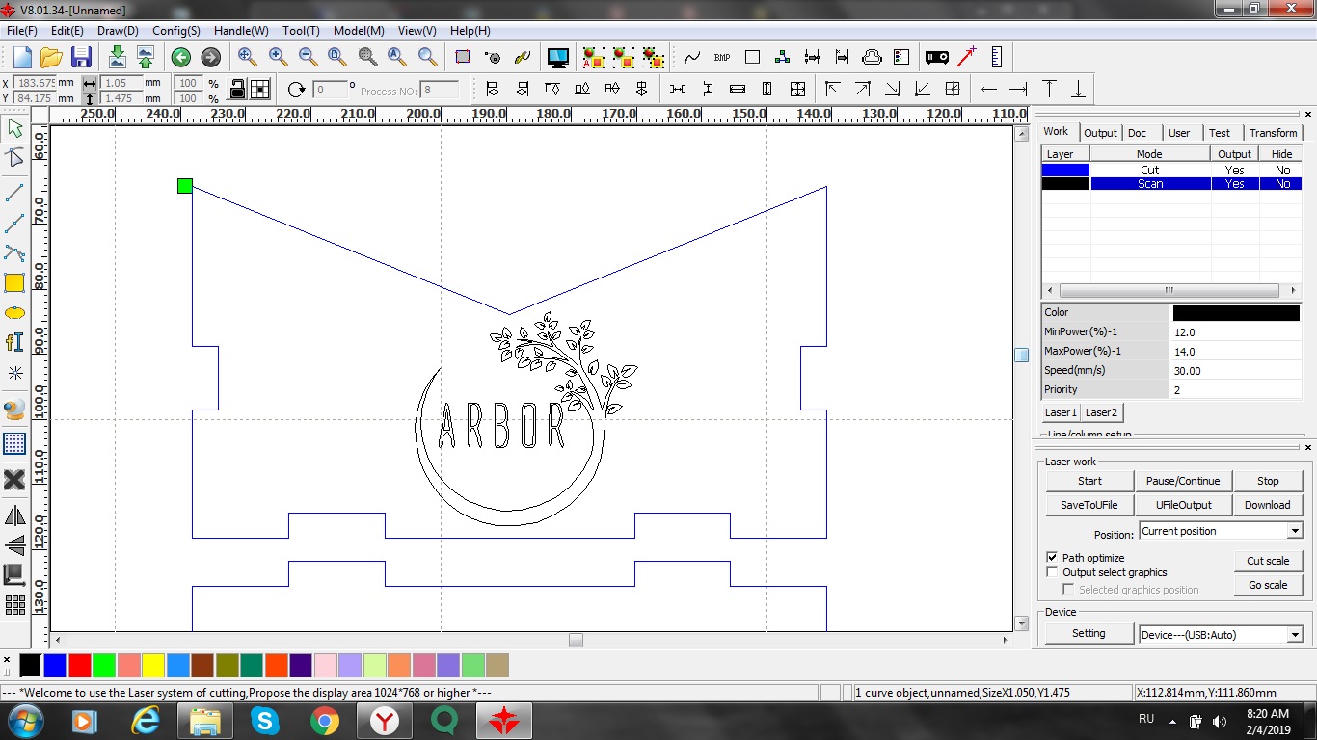
Task: Open the Handle menu
Action: (x=241, y=31)
